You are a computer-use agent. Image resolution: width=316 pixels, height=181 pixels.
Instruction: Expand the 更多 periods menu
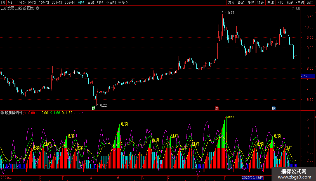(x=123, y=3)
